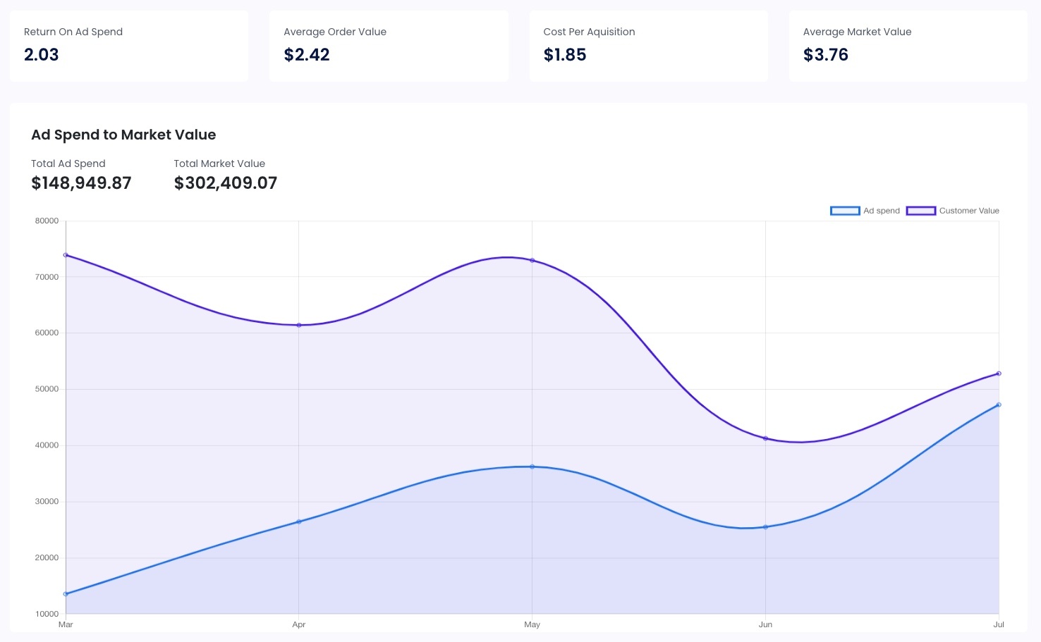
Task: Select the Average Market Value card
Action: click(x=908, y=46)
